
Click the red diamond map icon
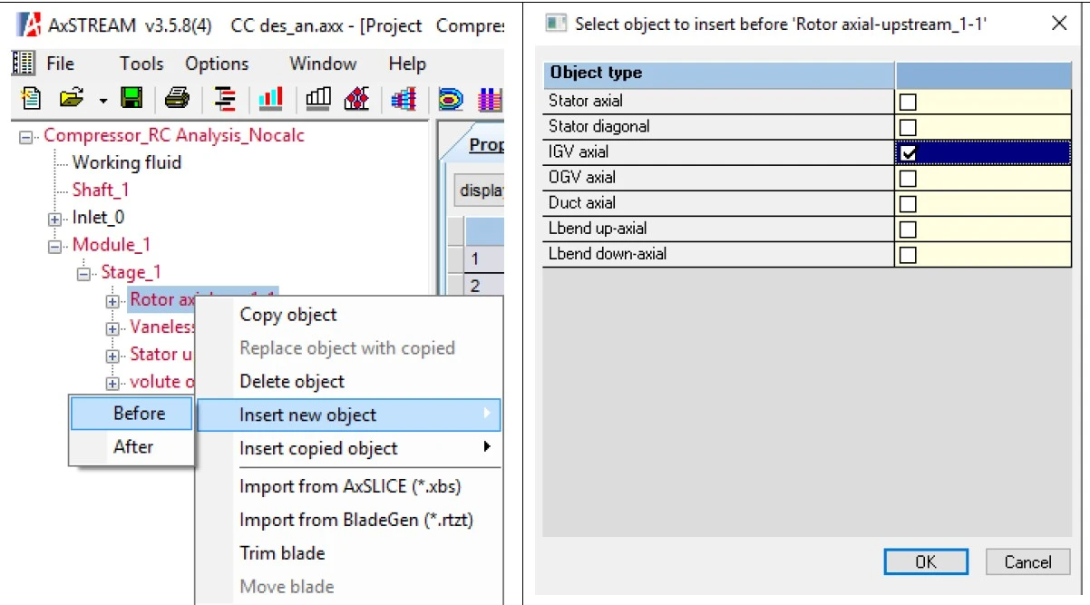(356, 98)
